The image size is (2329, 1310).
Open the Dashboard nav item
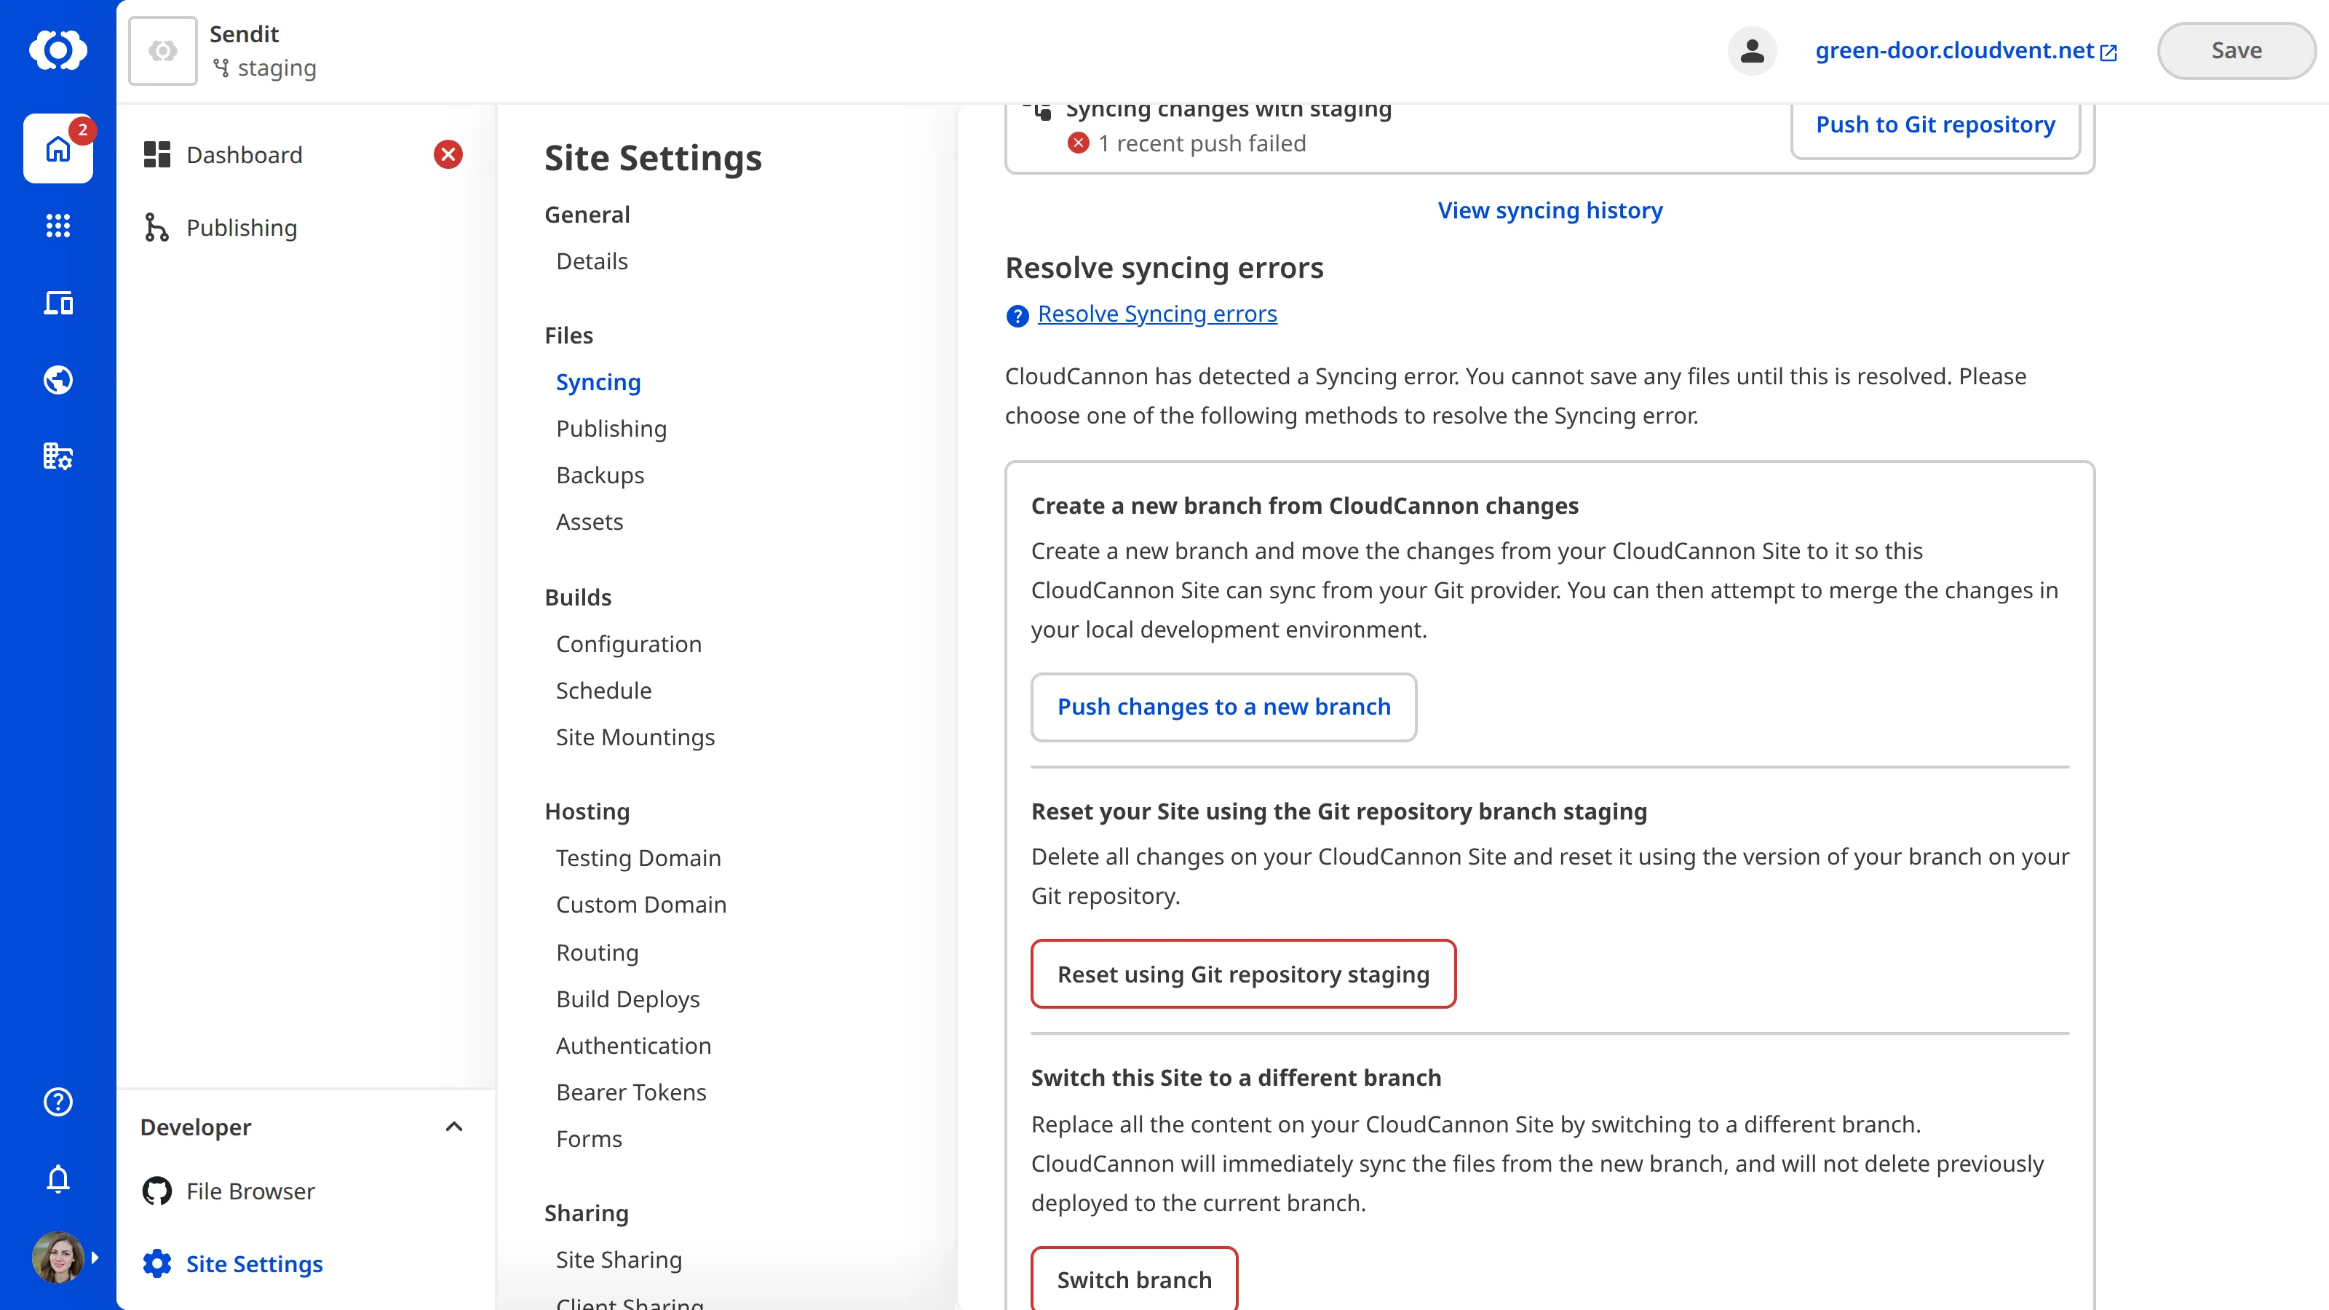tap(244, 154)
